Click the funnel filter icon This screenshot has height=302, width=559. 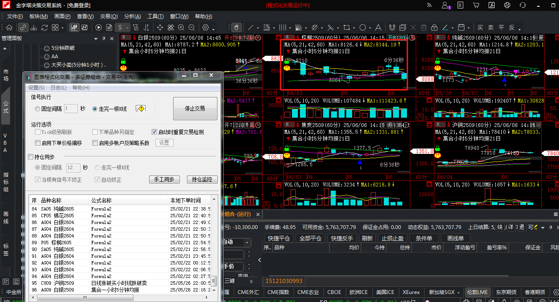136,27
